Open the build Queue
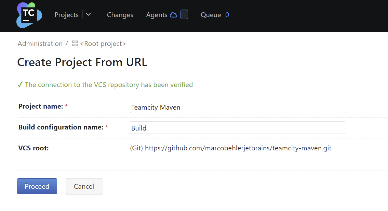The width and height of the screenshot is (388, 211). pyautogui.click(x=211, y=15)
